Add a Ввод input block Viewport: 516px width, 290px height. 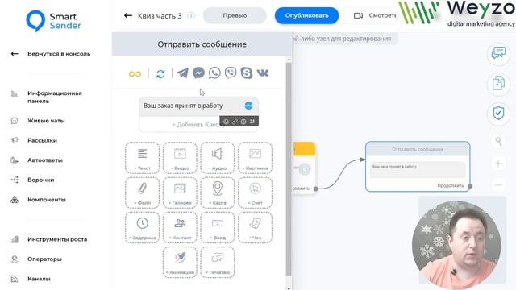coord(218,227)
